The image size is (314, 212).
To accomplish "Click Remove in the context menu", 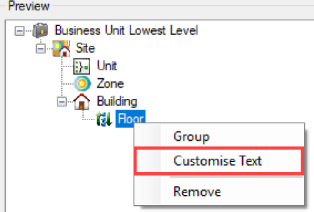I will click(197, 191).
